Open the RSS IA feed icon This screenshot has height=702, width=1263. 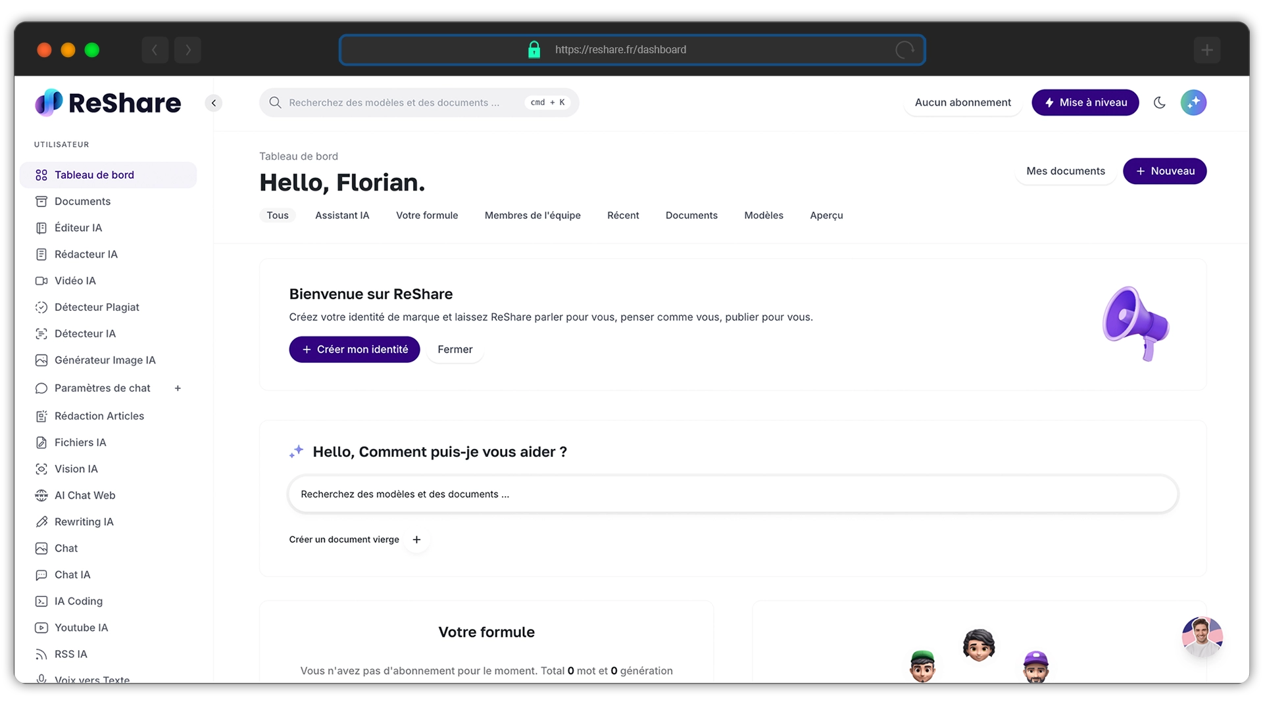click(41, 654)
